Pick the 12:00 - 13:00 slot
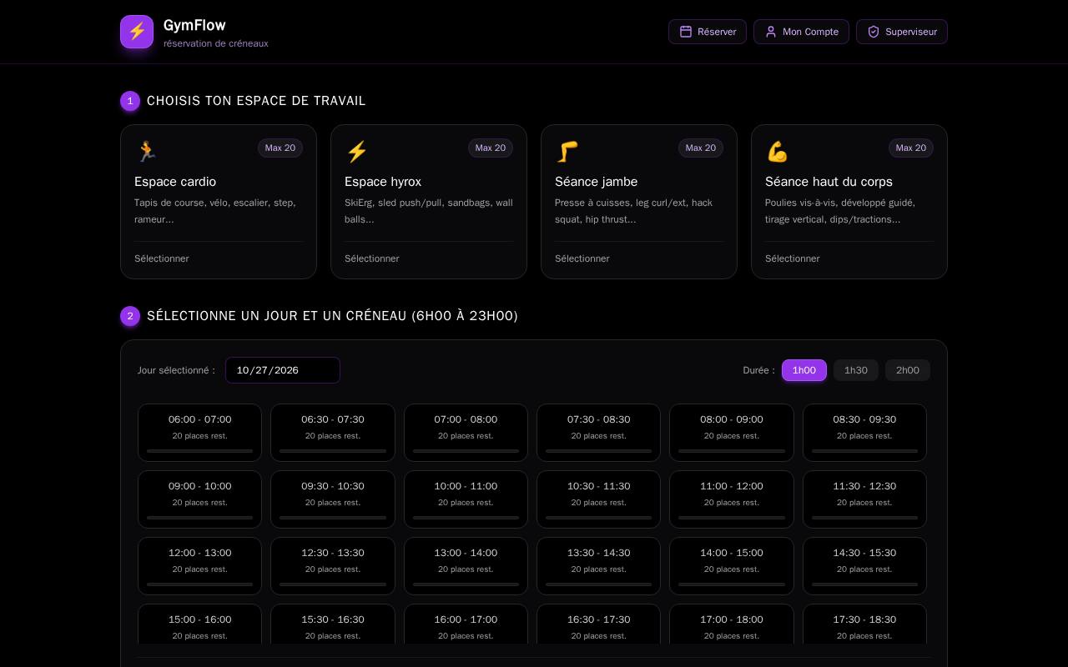 199,566
